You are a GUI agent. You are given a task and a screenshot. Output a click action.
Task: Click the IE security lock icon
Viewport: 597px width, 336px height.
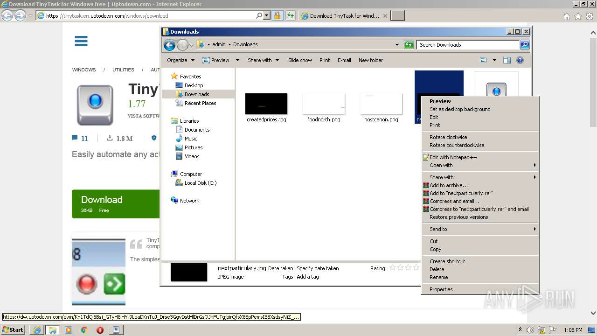click(277, 15)
